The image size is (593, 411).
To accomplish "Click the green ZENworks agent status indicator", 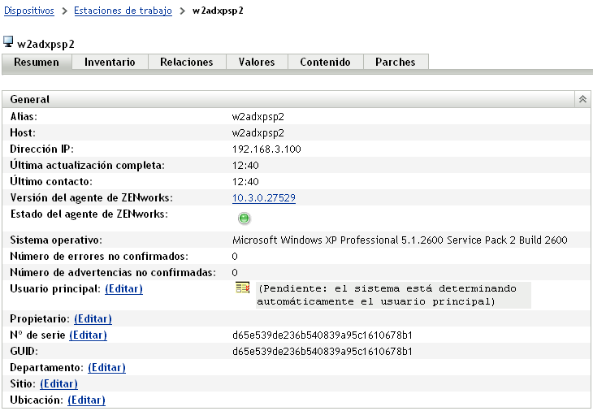I will tap(244, 218).
